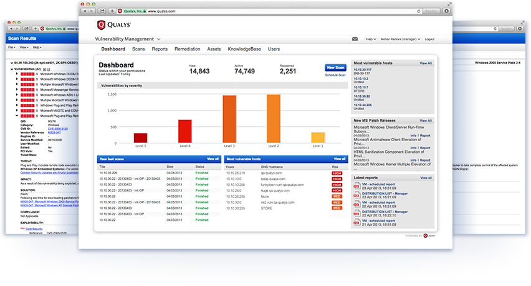531x286 pixels.
Task: Open the downloads button beside Reader
Action: [x=446, y=11]
